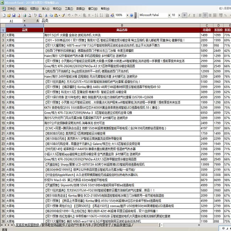
Task: Toggle Bold formatting button
Action: coord(185,15)
